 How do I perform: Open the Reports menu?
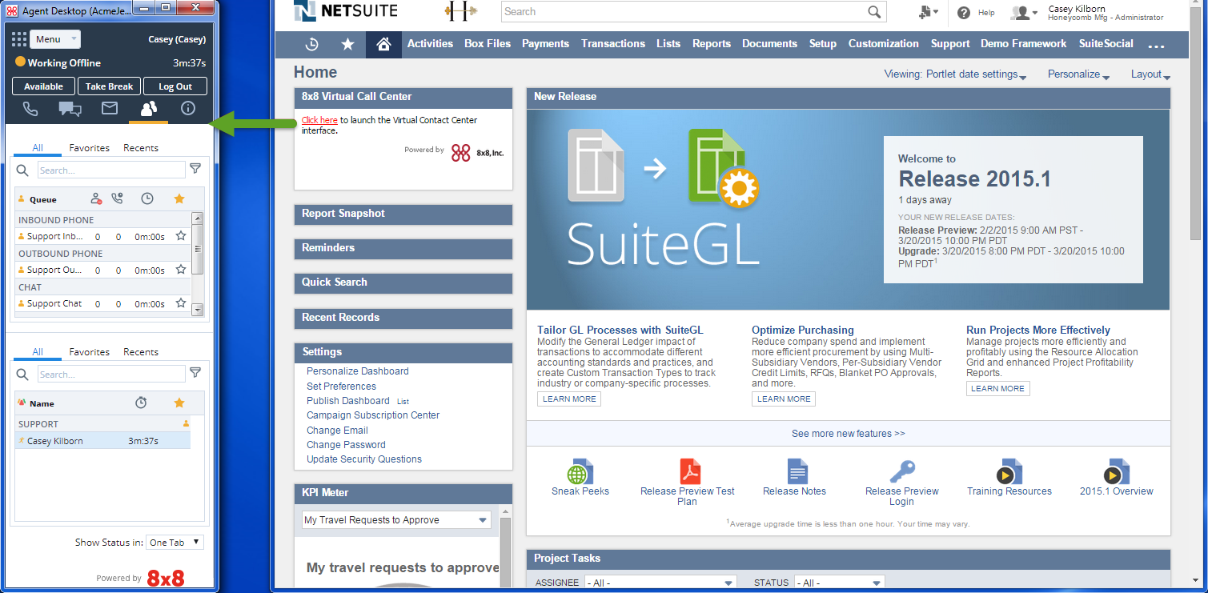click(712, 44)
